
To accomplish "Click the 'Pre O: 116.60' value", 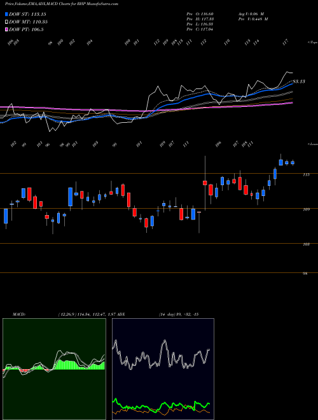I will pyautogui.click(x=200, y=14).
